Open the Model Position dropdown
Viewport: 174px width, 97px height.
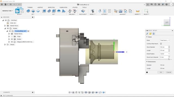pos(165,54)
